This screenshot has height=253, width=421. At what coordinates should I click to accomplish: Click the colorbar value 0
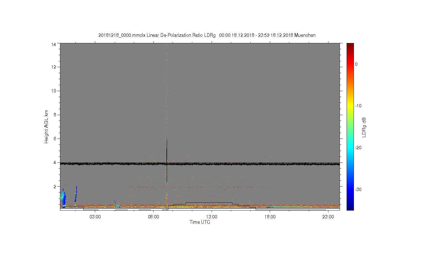[x=356, y=64]
